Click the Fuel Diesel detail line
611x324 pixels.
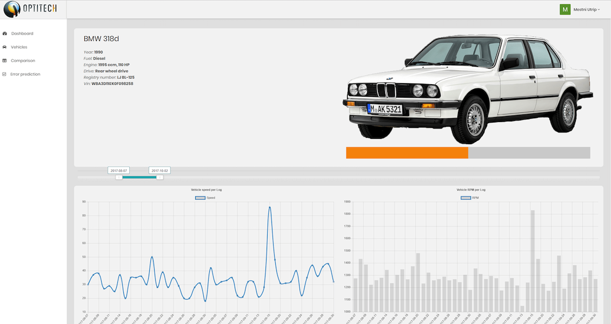[x=94, y=58]
